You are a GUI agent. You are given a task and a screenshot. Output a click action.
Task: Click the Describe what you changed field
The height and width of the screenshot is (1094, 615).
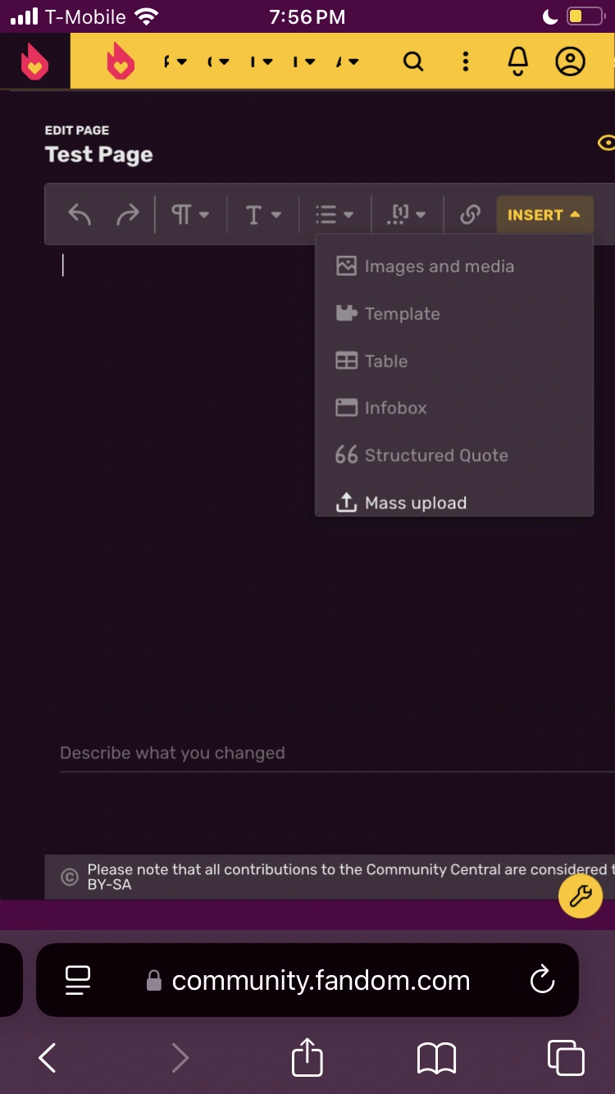[x=328, y=753]
